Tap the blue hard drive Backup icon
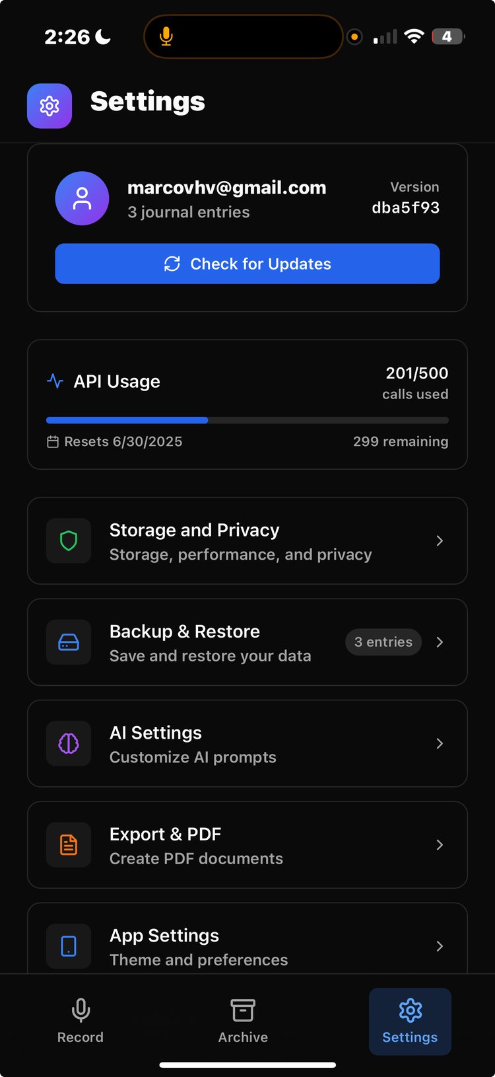495x1077 pixels. (x=69, y=642)
